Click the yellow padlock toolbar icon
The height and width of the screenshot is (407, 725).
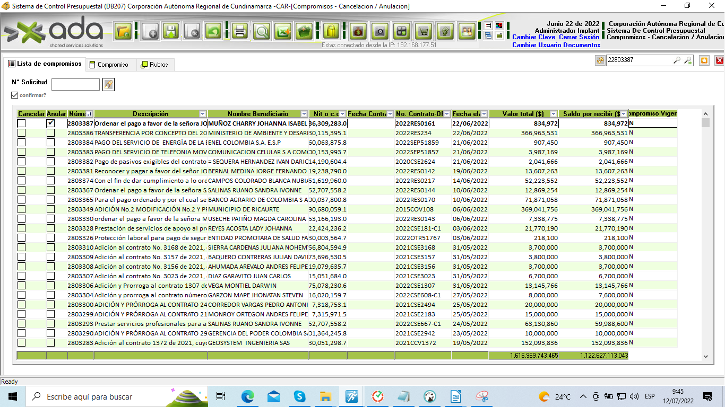click(331, 31)
